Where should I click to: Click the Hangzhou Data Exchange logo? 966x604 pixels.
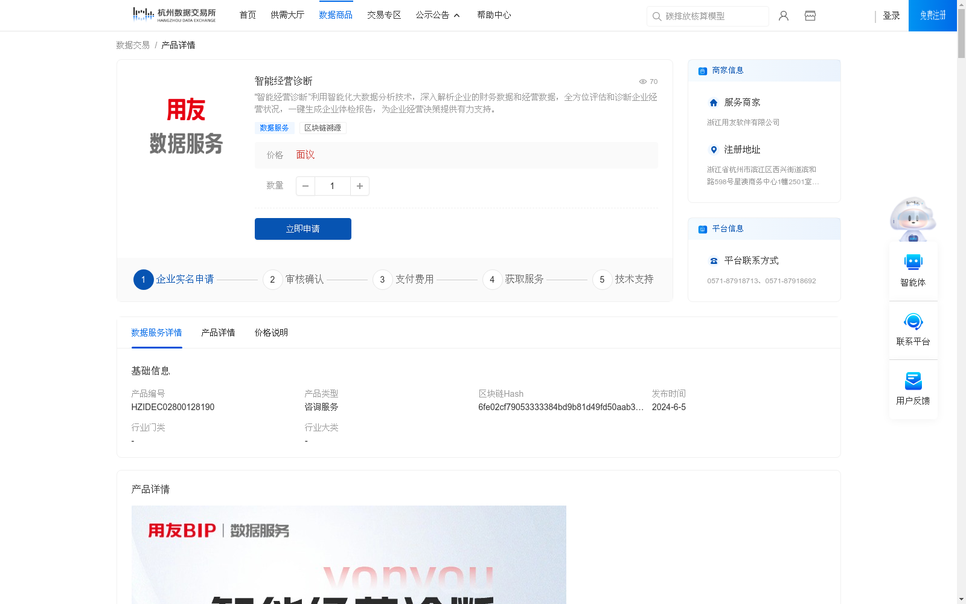coord(174,15)
